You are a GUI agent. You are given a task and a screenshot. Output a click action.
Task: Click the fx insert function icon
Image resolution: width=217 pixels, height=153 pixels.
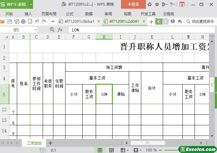pyautogui.click(x=60, y=30)
